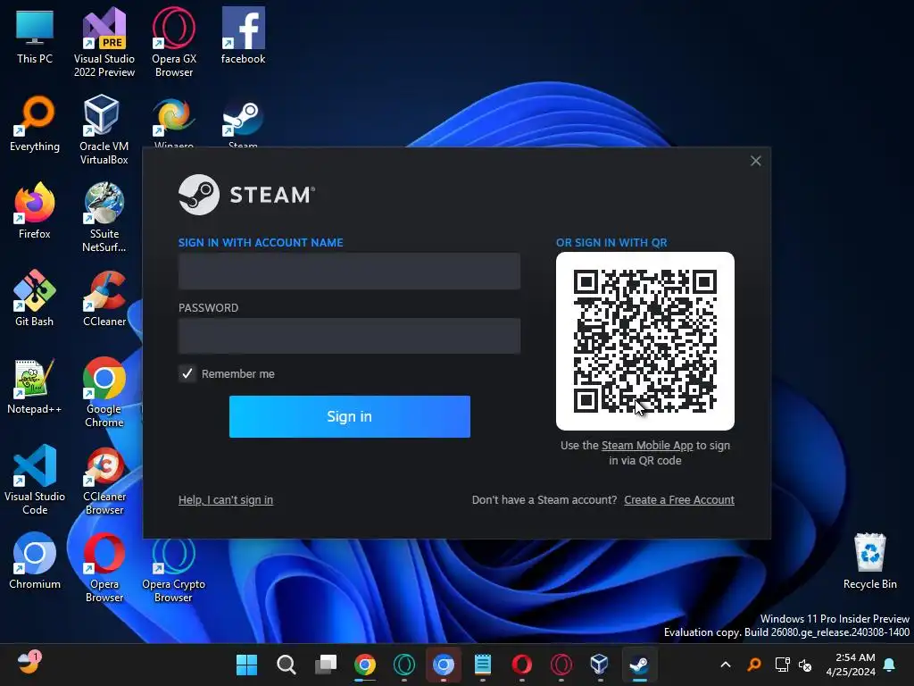Switch to Steam app on taskbar

coord(639,665)
